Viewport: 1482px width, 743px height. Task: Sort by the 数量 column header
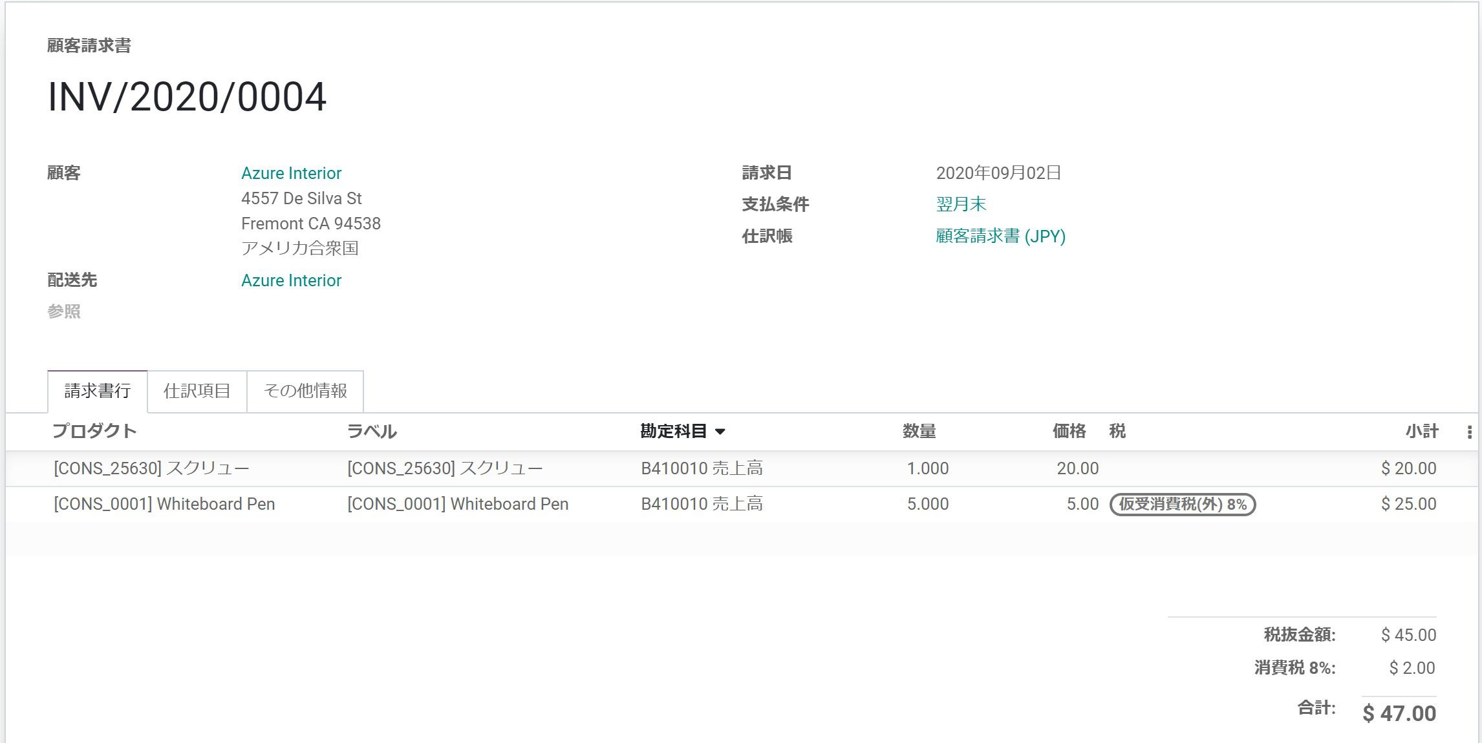click(919, 431)
